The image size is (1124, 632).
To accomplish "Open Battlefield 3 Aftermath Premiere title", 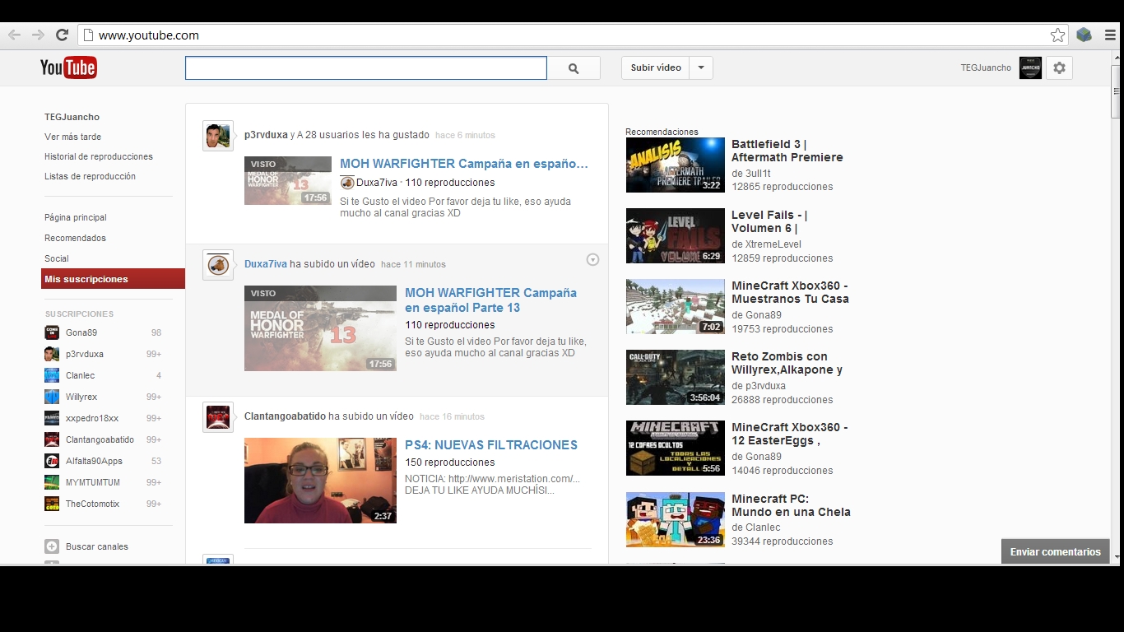I will pyautogui.click(x=787, y=151).
